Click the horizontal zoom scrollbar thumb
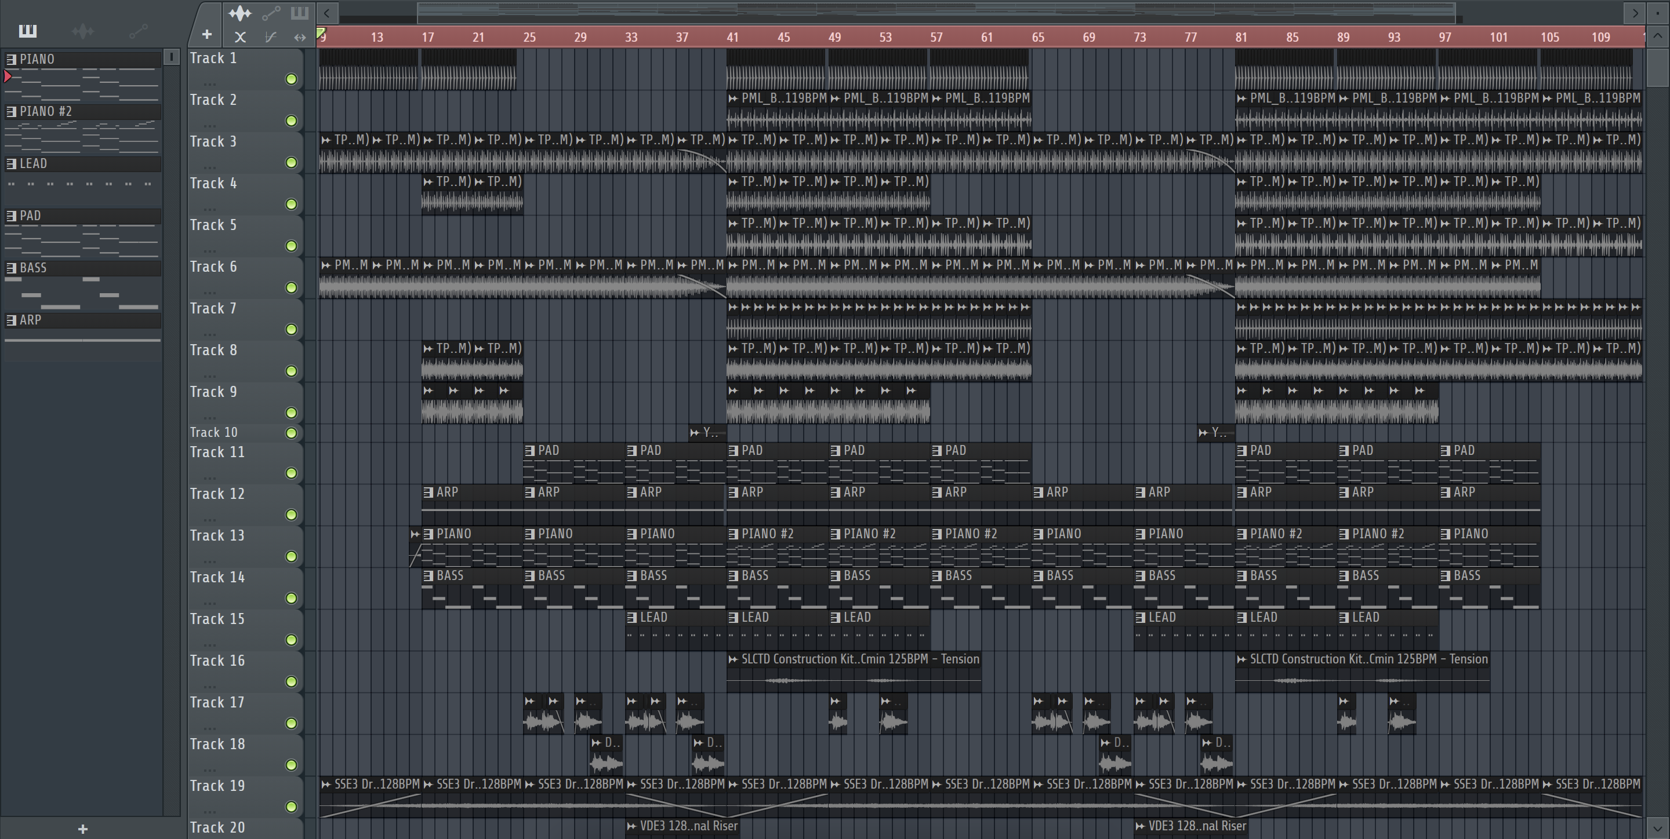This screenshot has height=839, width=1670. click(x=937, y=12)
